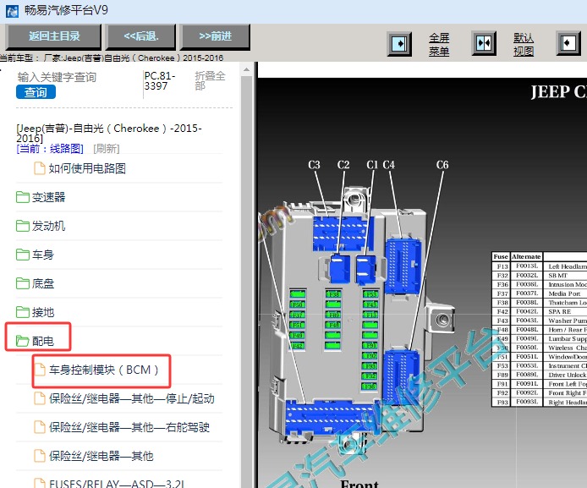
Task: Click the page icon beside 如何使用电路图
Action: [39, 168]
